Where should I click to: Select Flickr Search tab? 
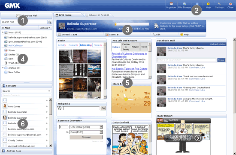click(x=98, y=45)
